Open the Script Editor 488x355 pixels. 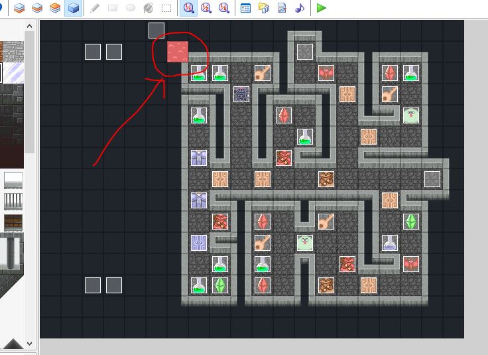click(x=282, y=8)
